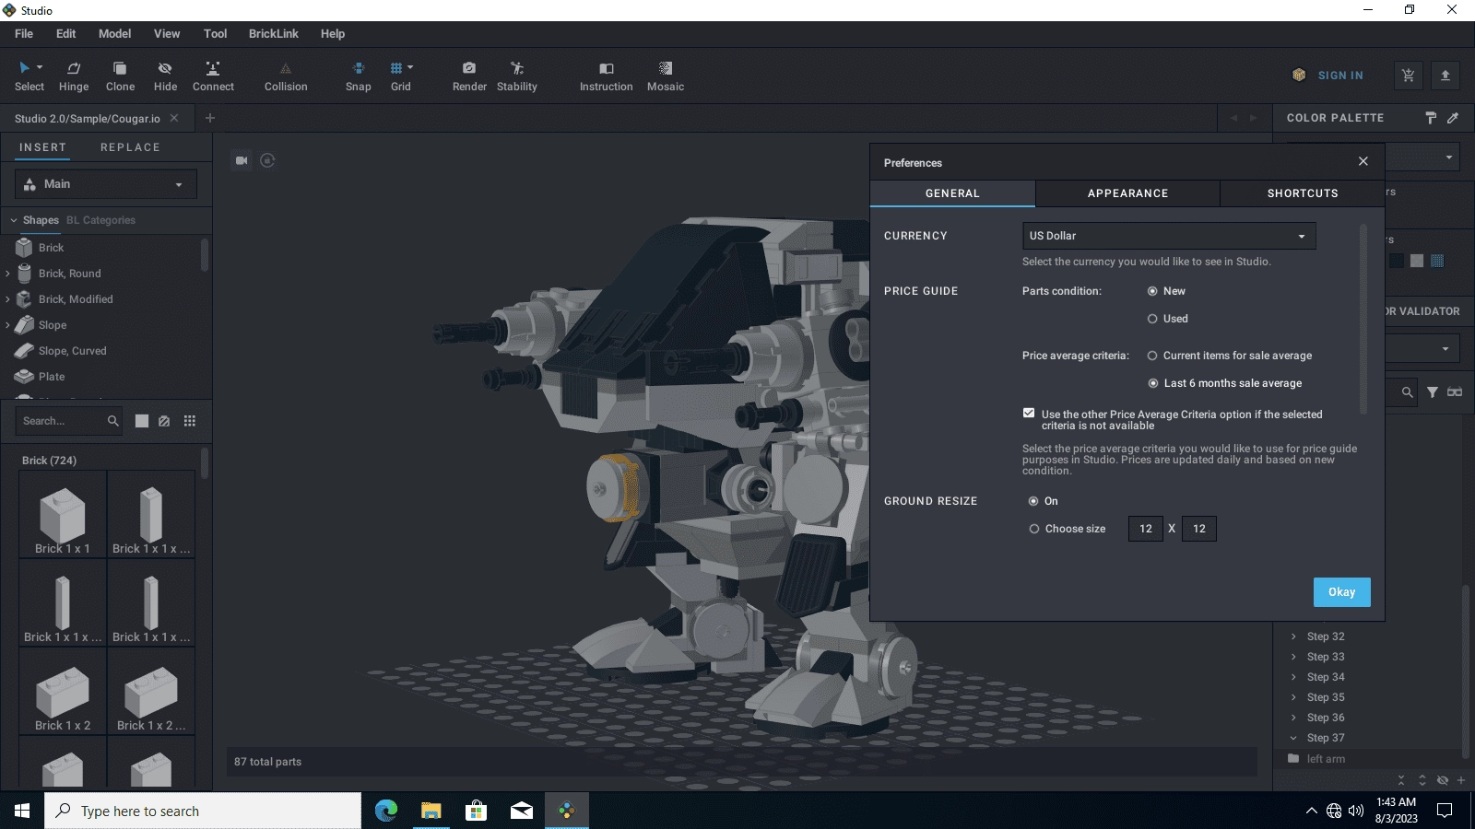
Task: Select the Grid tool icon
Action: (x=396, y=68)
